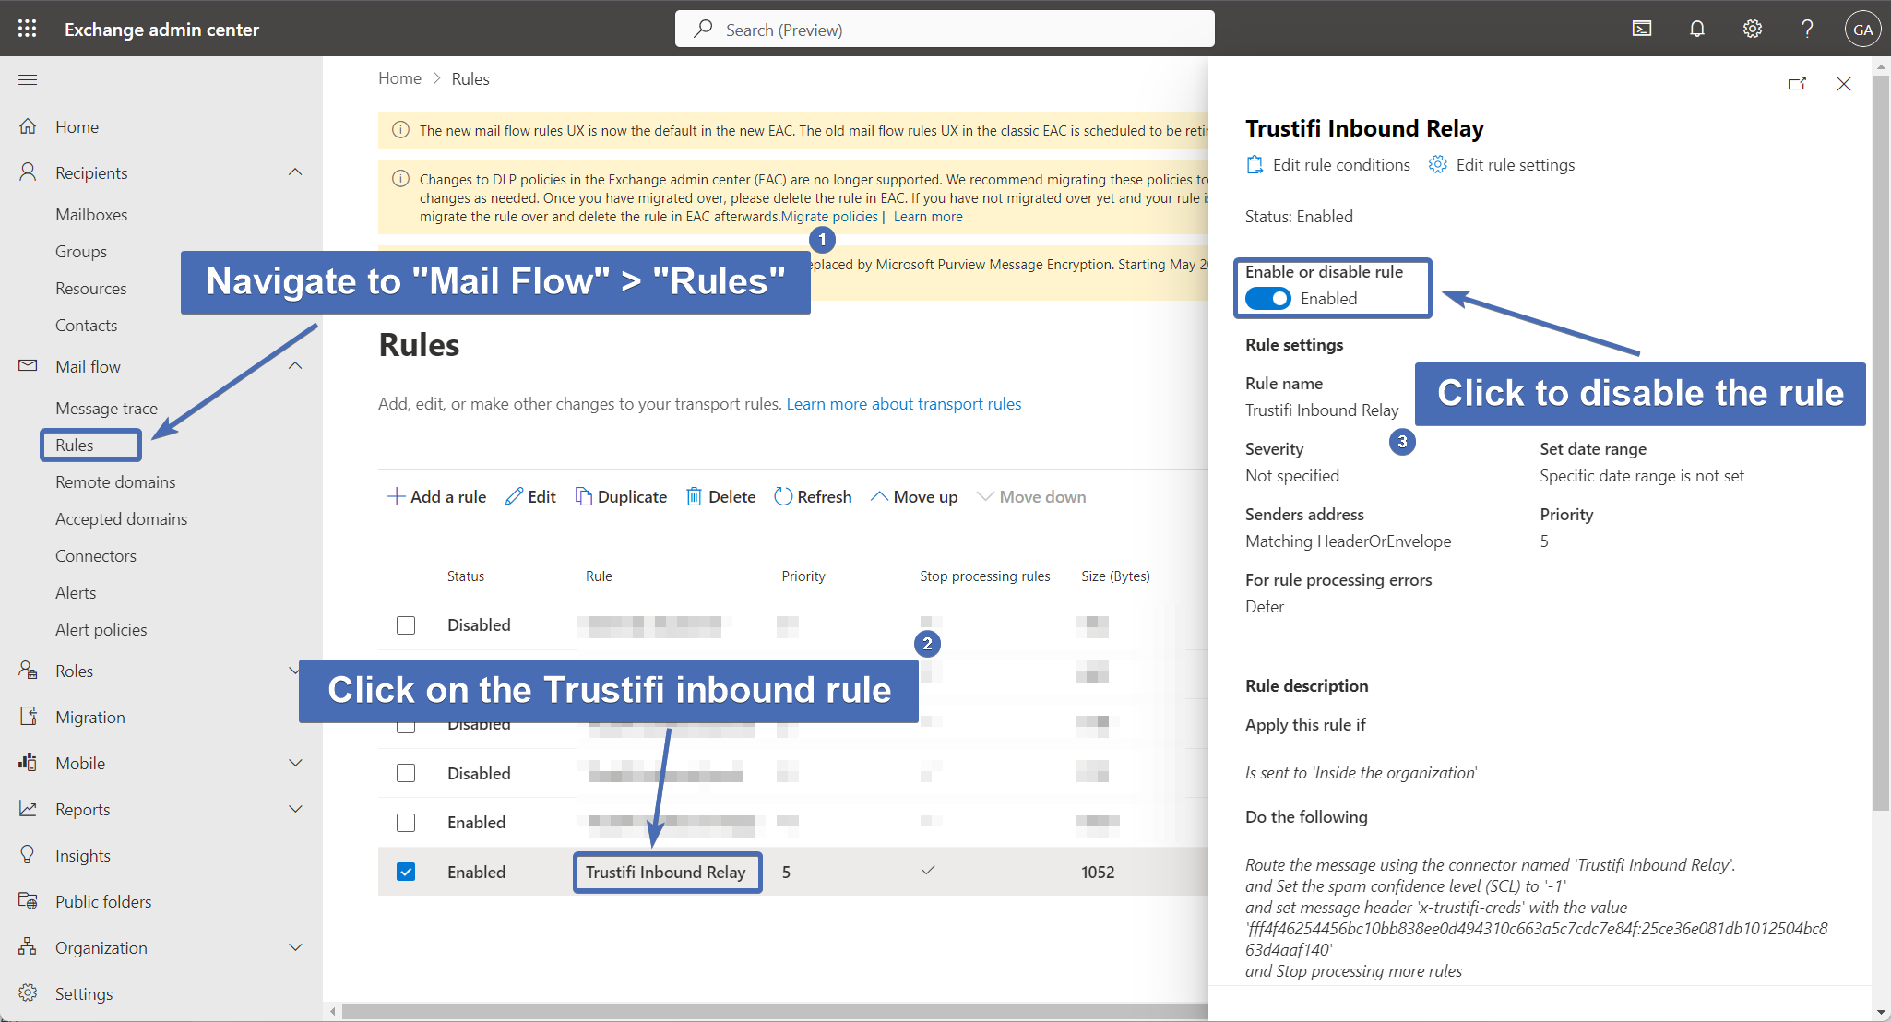Screen dimensions: 1891x1022
Task: Click Move down in rules toolbar
Action: (1031, 496)
